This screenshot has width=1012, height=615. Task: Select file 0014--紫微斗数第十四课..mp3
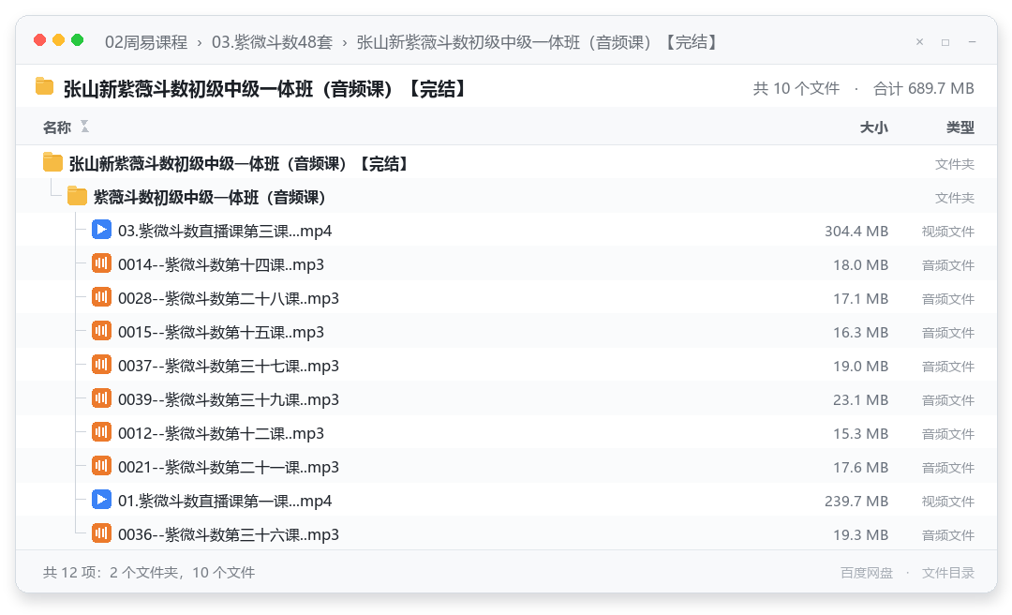[507, 263]
